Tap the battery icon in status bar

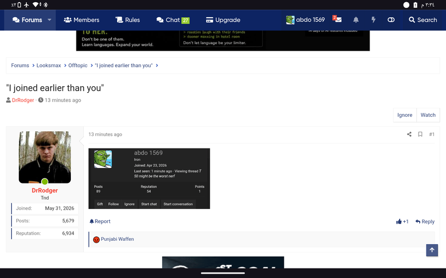(415, 5)
